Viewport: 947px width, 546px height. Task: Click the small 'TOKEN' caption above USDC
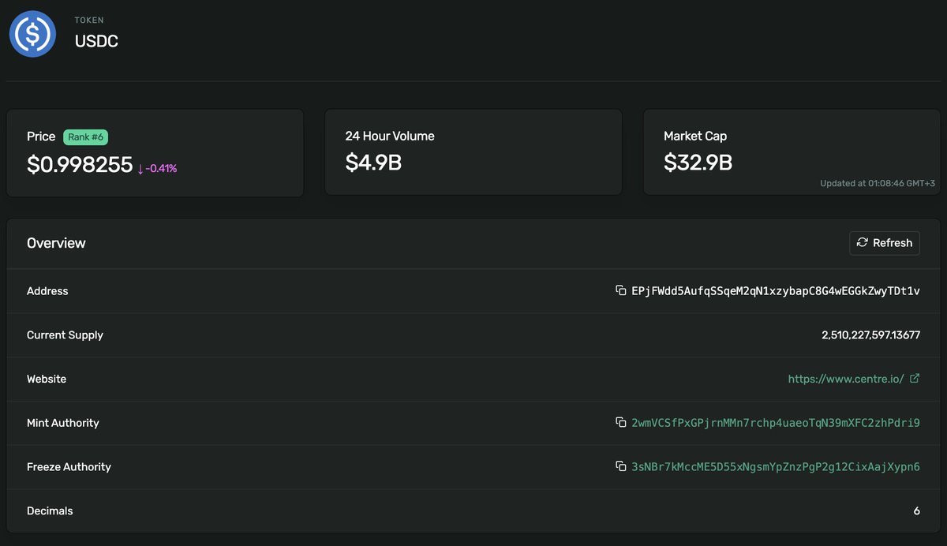[x=89, y=20]
